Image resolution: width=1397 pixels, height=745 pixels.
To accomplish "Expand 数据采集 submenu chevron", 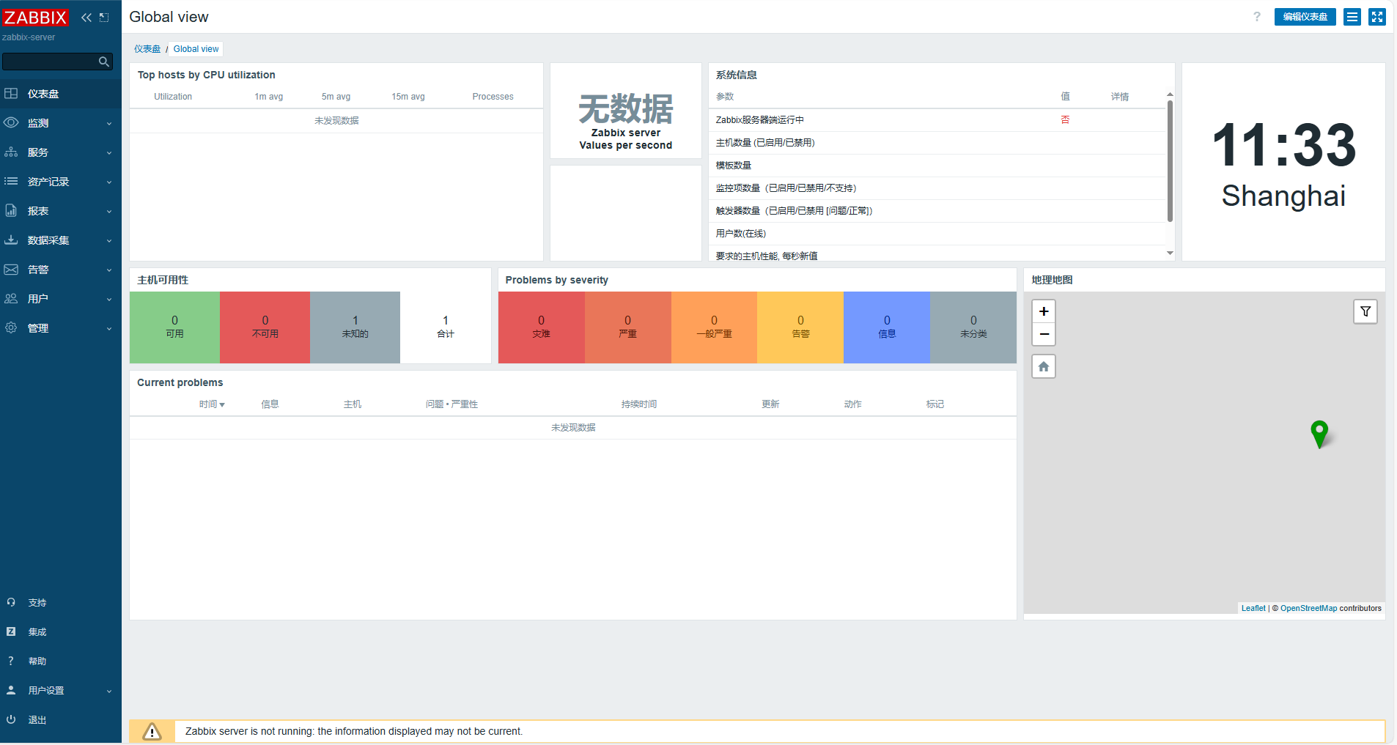I will 109,241.
